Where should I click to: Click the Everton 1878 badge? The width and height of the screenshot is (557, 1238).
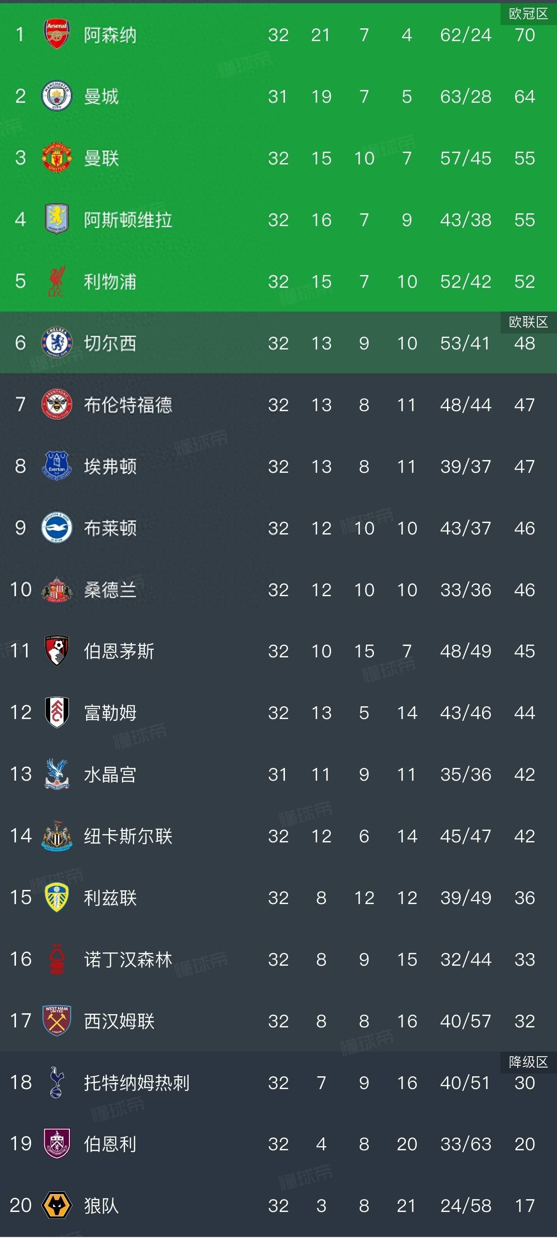click(x=57, y=466)
